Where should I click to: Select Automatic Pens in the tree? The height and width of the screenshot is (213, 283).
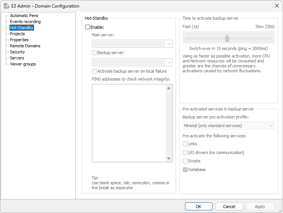click(x=24, y=16)
